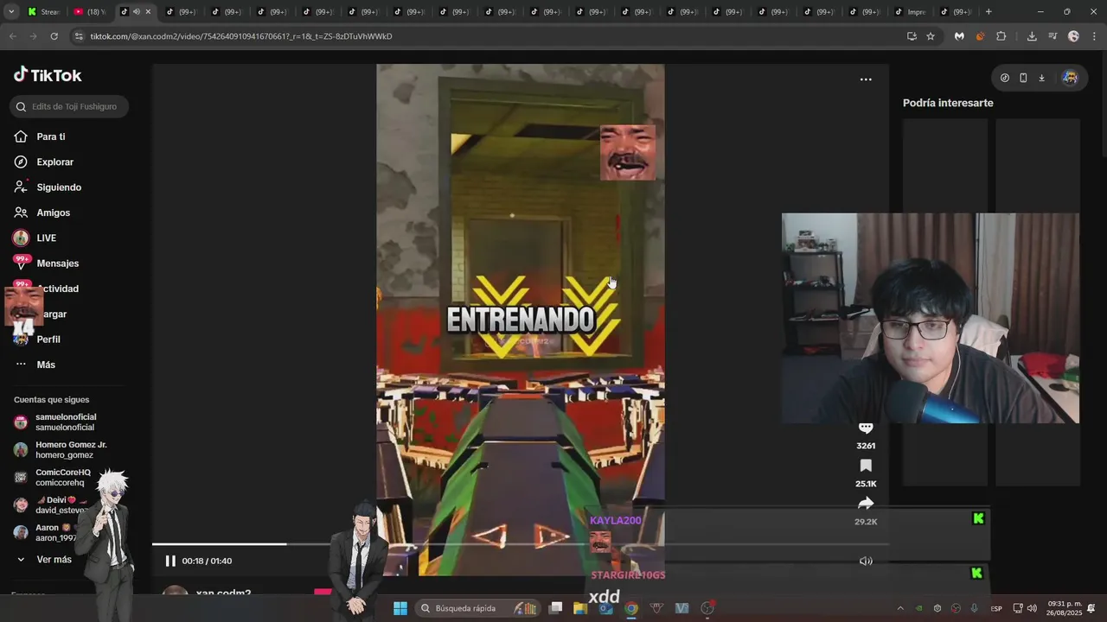The width and height of the screenshot is (1107, 622).
Task: Mute the video volume icon
Action: point(866,561)
